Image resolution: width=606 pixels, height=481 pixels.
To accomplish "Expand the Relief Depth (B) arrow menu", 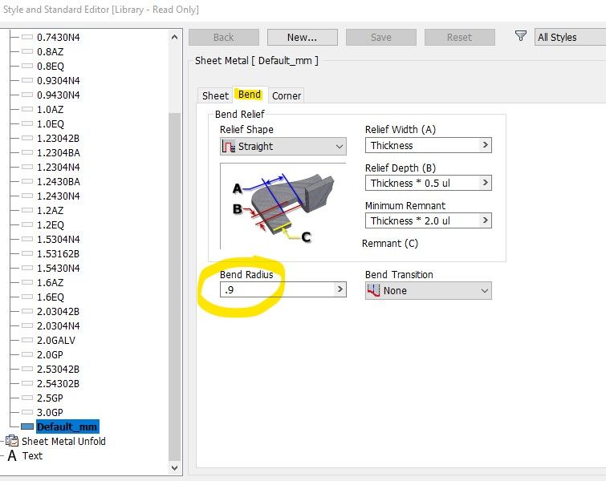I will point(485,183).
